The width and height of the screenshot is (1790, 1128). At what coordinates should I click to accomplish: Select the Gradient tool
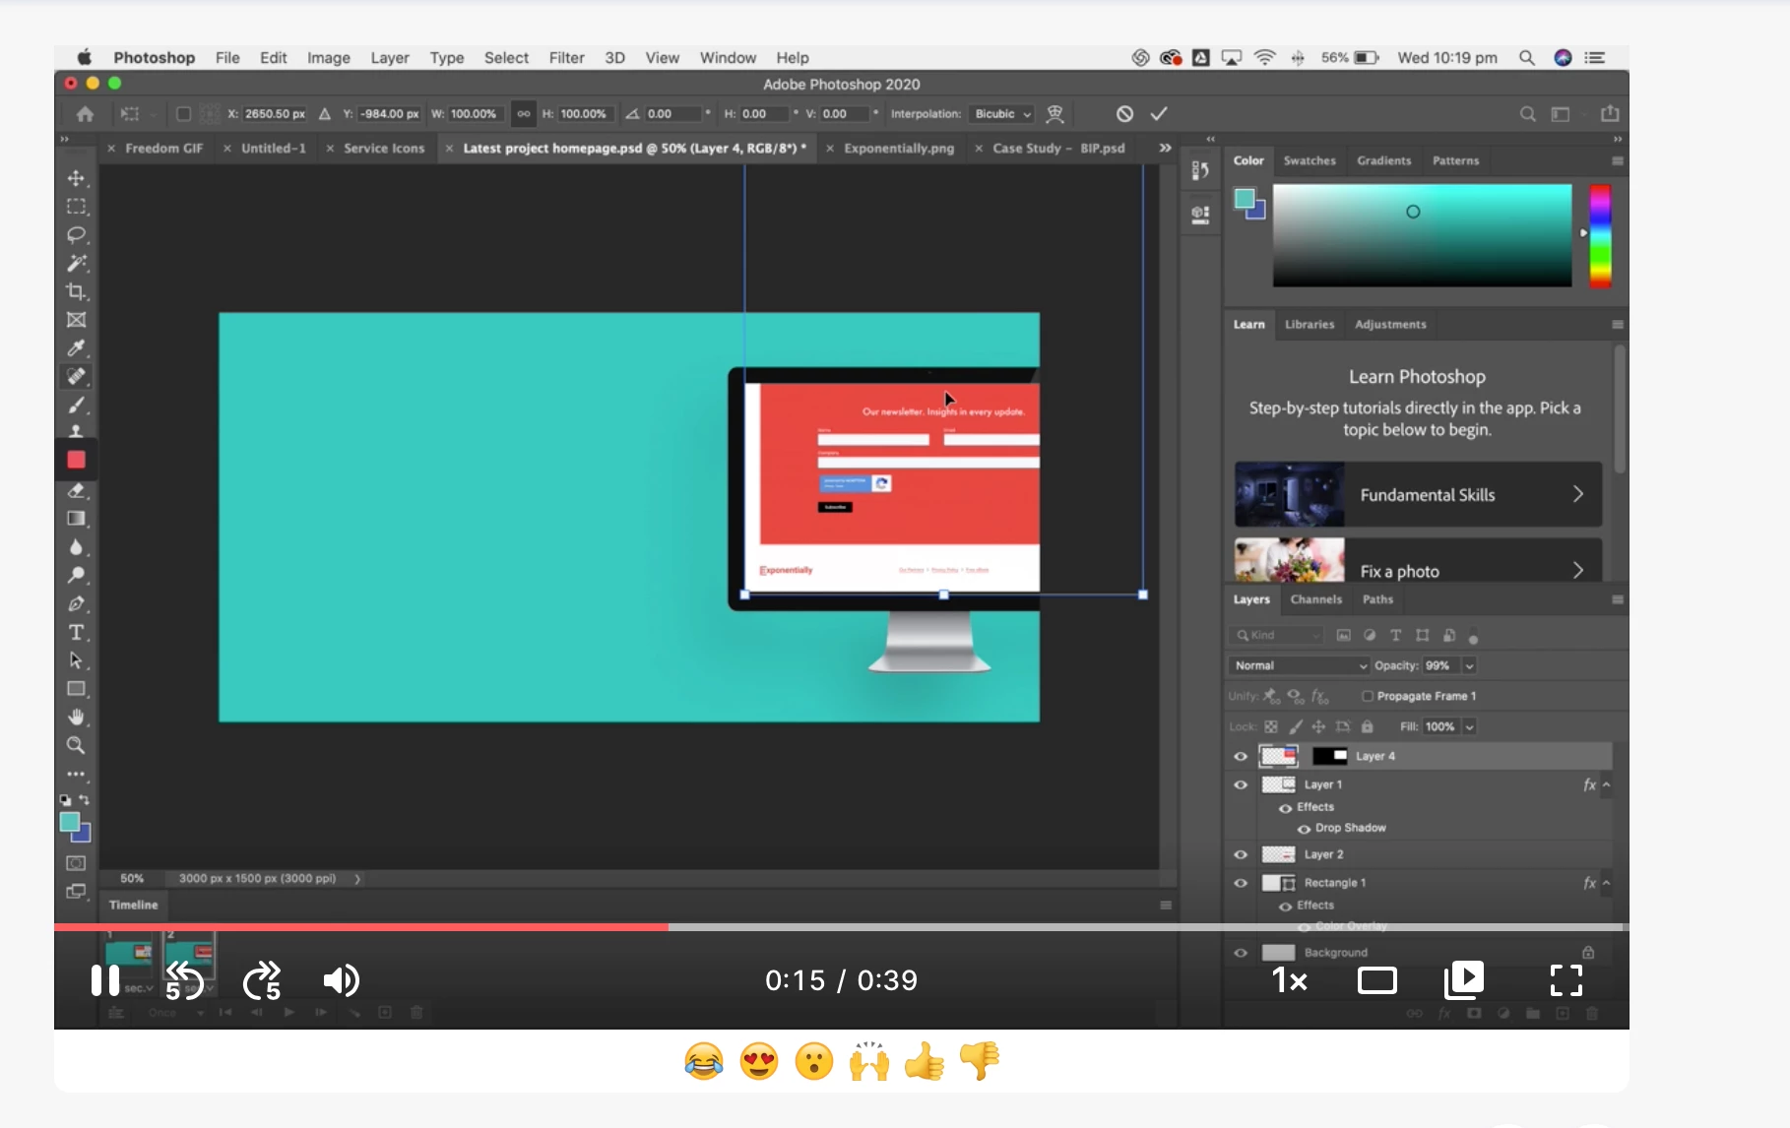76,519
